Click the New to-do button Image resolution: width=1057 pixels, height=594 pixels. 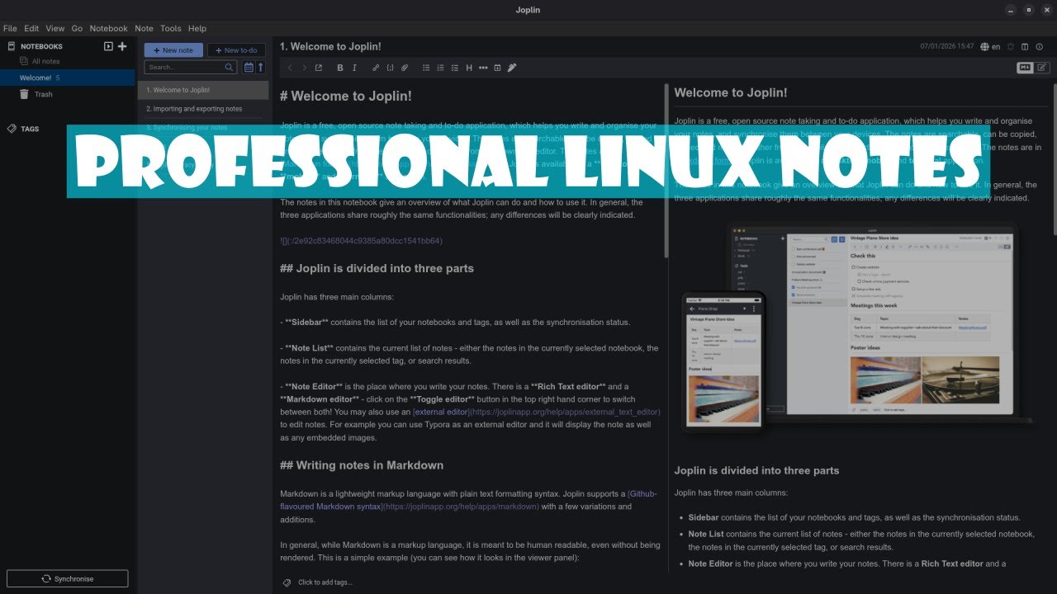236,50
